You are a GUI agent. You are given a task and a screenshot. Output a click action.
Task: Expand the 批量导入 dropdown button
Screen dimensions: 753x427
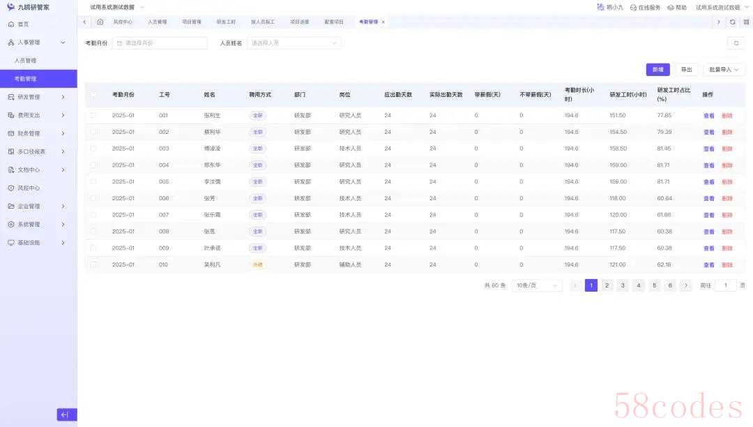(724, 70)
